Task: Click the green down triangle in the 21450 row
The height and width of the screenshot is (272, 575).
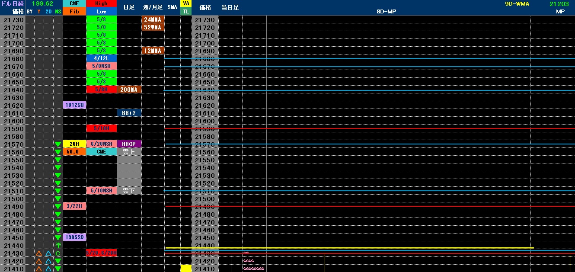Action: point(58,237)
